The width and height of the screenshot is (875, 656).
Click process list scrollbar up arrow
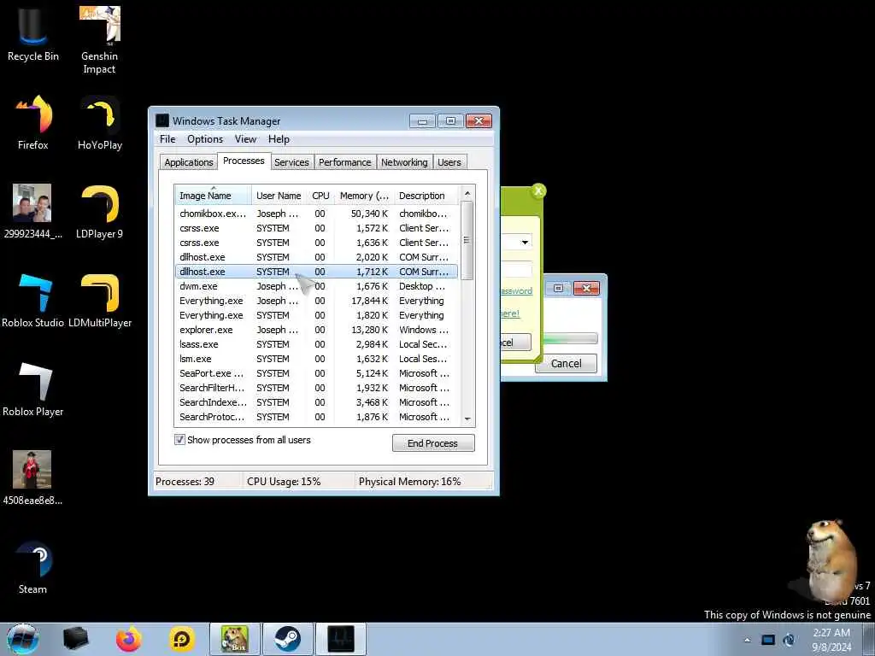(x=467, y=193)
